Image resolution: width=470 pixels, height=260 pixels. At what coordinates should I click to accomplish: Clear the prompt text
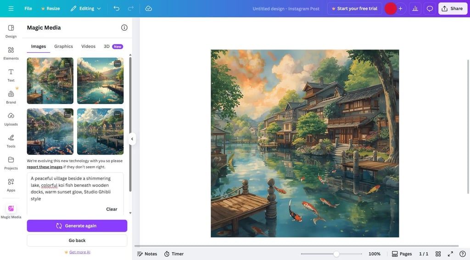click(112, 209)
